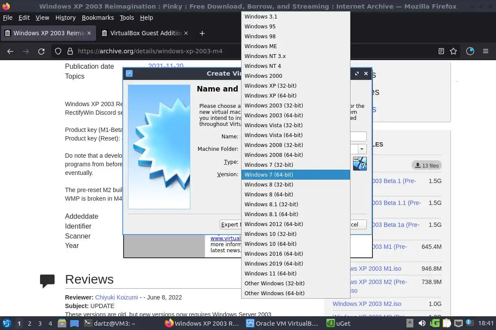The image size is (496, 330).
Task: Open Firefox Tools menu
Action: [x=127, y=18]
